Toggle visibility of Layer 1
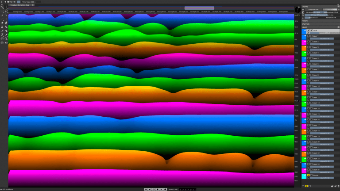 pos(308,36)
